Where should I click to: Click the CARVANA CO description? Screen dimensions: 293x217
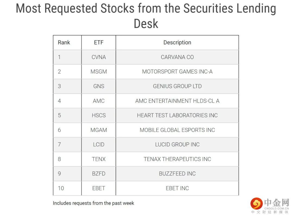click(x=177, y=57)
